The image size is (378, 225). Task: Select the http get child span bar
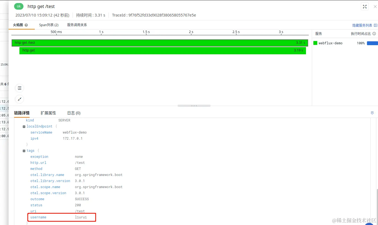[x=163, y=50]
